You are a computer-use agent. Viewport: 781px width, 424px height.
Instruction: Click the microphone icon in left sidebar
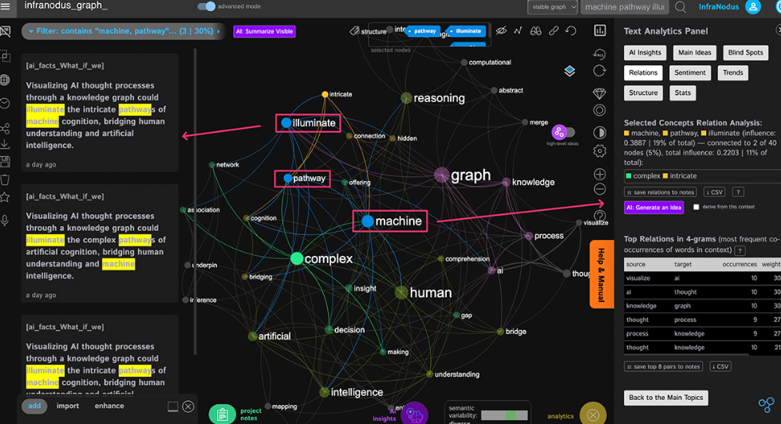(x=5, y=220)
